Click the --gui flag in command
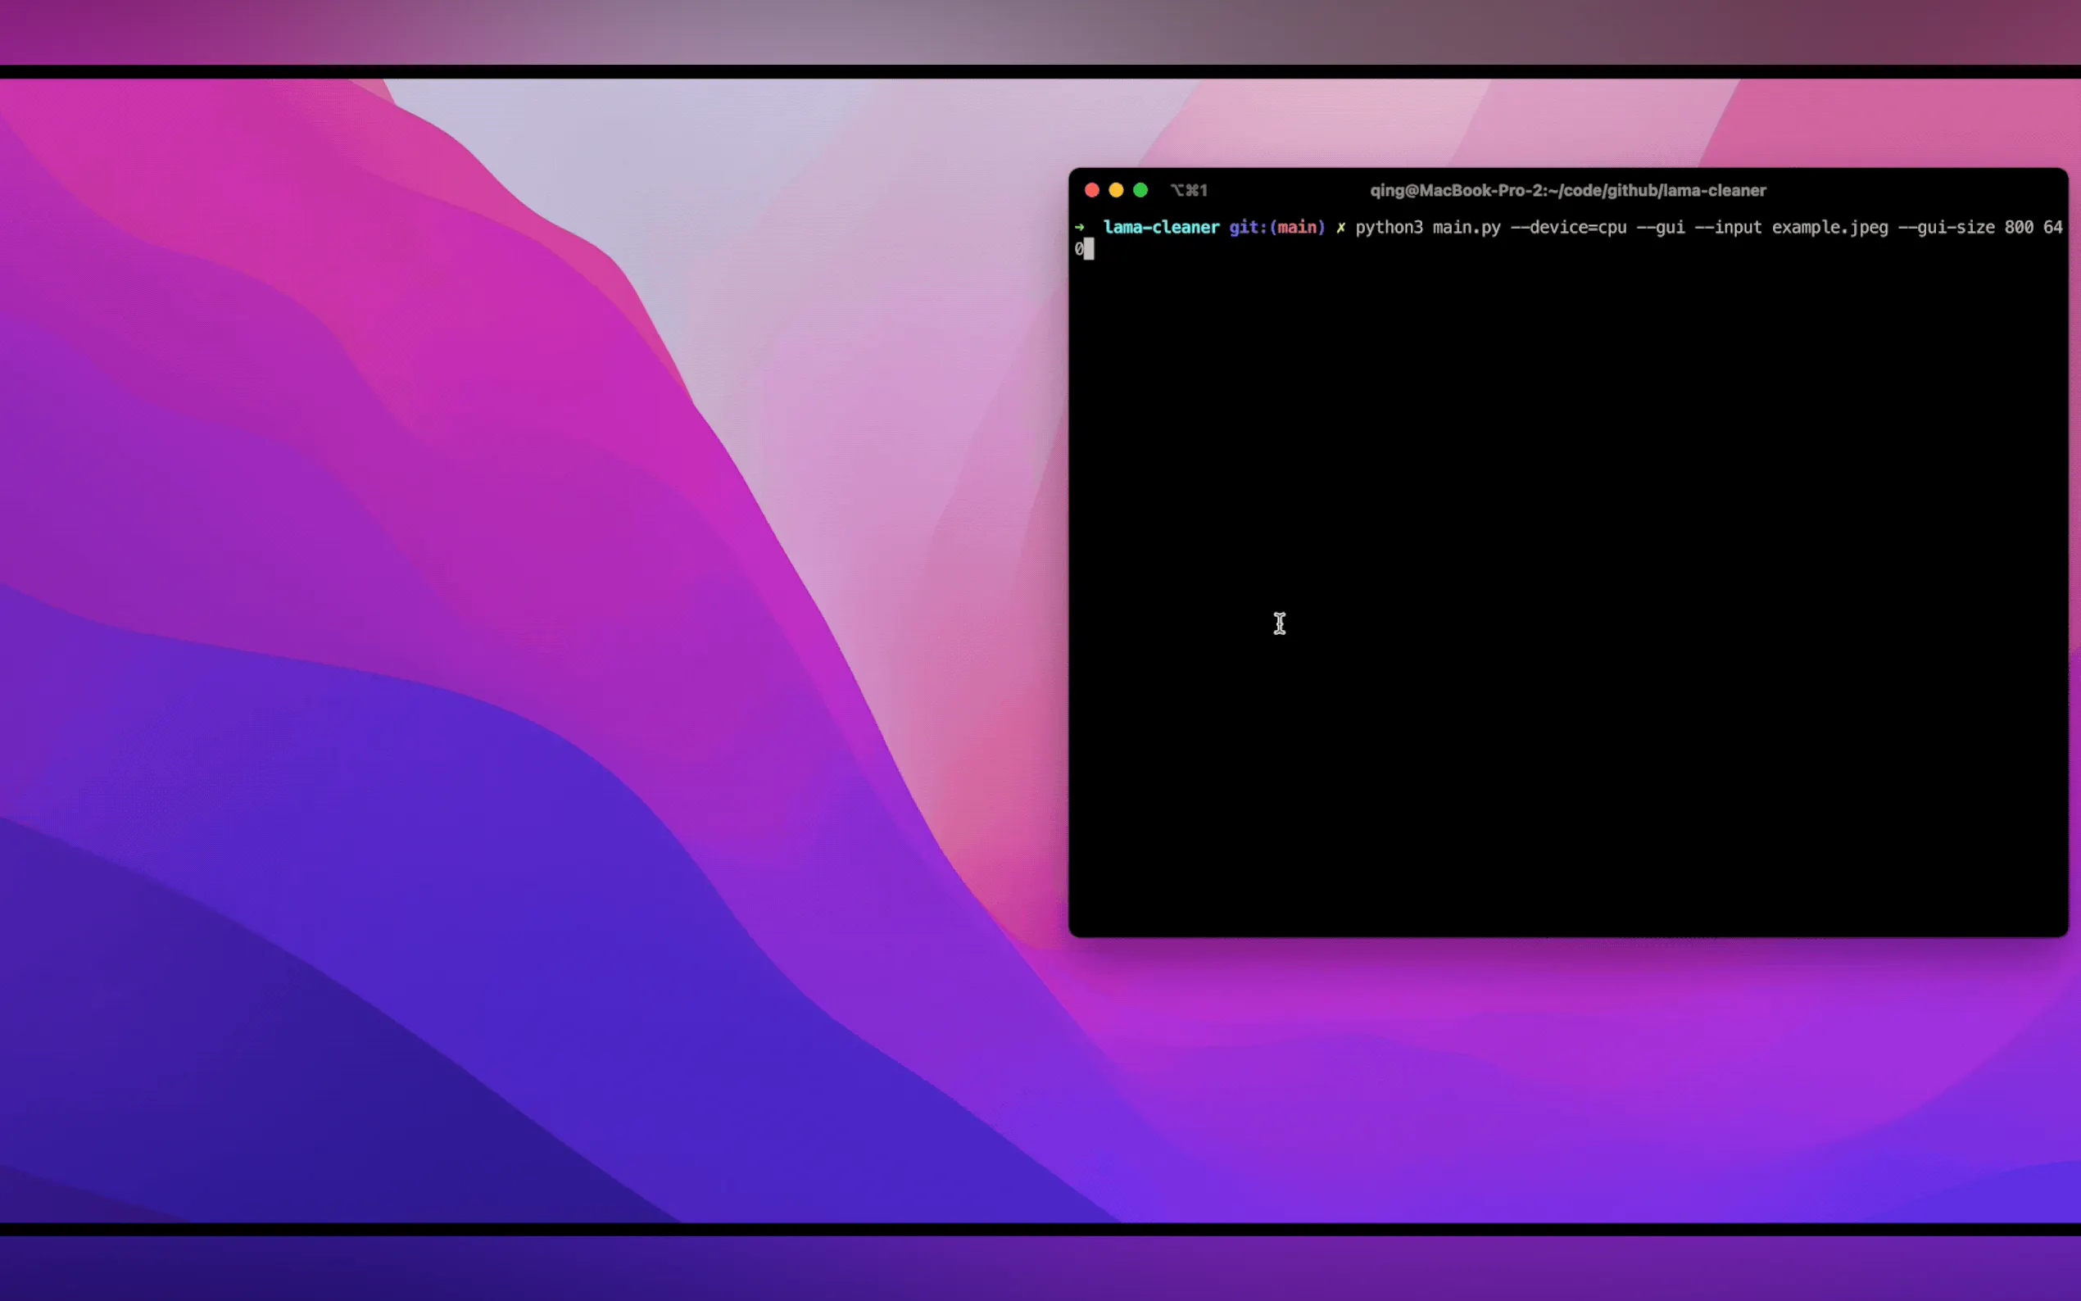This screenshot has height=1301, width=2081. 1661,227
